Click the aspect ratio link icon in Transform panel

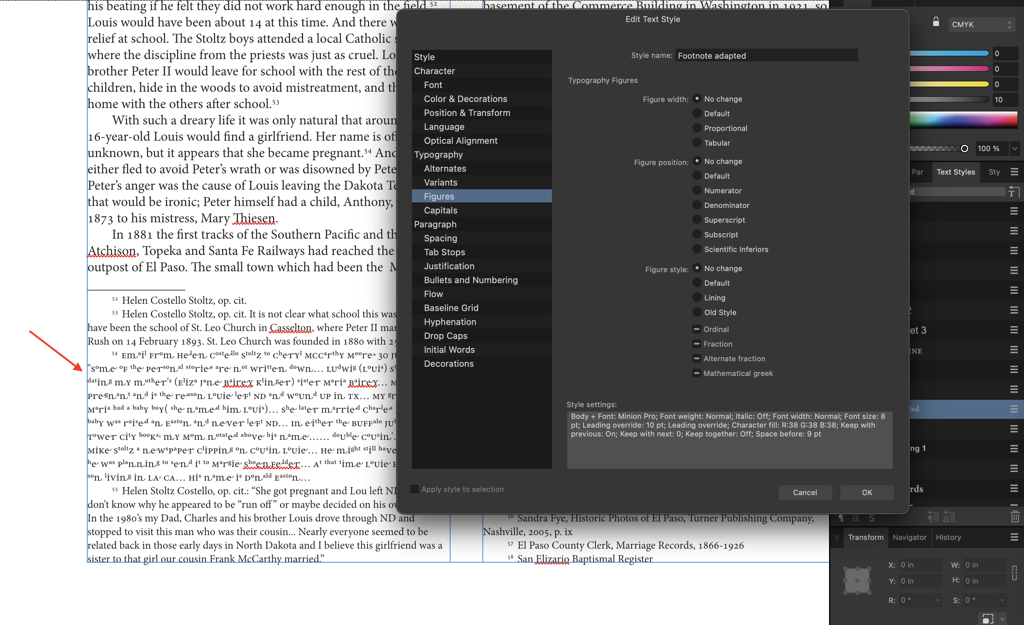[x=1014, y=573]
